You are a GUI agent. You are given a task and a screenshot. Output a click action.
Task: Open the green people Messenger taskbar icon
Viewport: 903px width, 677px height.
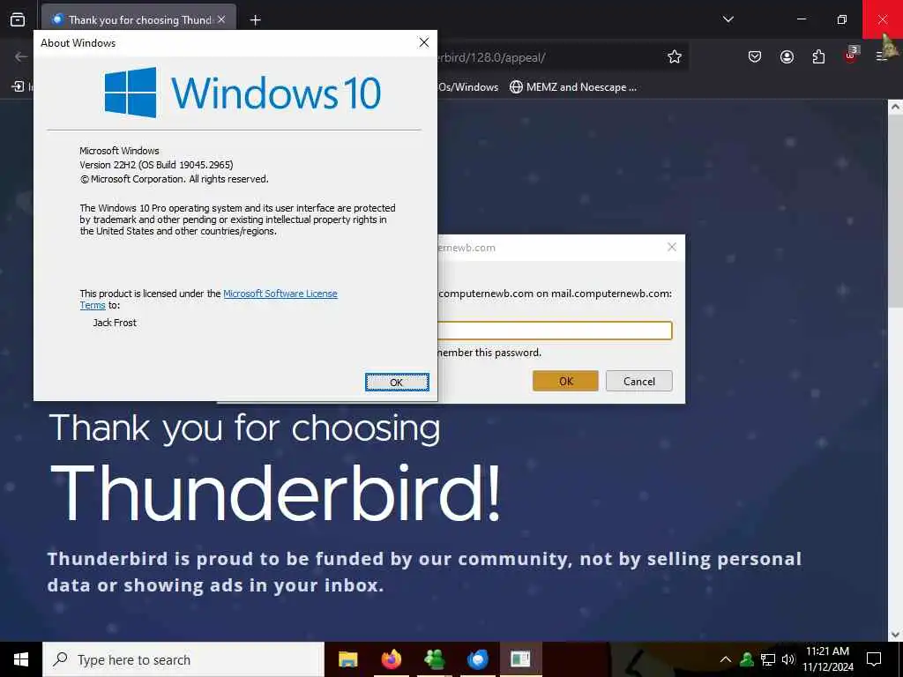(434, 659)
